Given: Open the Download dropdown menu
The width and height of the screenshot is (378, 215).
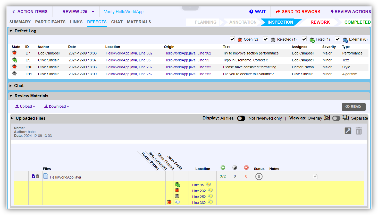Looking at the screenshot, I should (x=57, y=106).
